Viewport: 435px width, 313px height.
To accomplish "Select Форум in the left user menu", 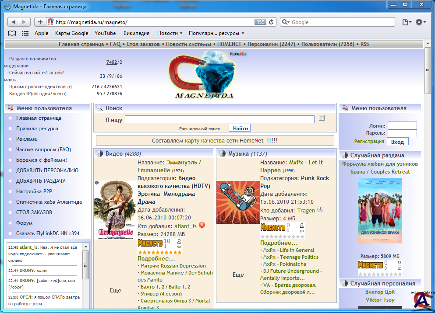I will pos(25,223).
